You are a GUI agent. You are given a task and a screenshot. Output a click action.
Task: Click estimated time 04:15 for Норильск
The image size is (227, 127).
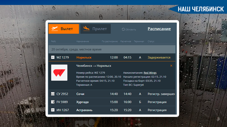pyautogui.click(x=127, y=57)
